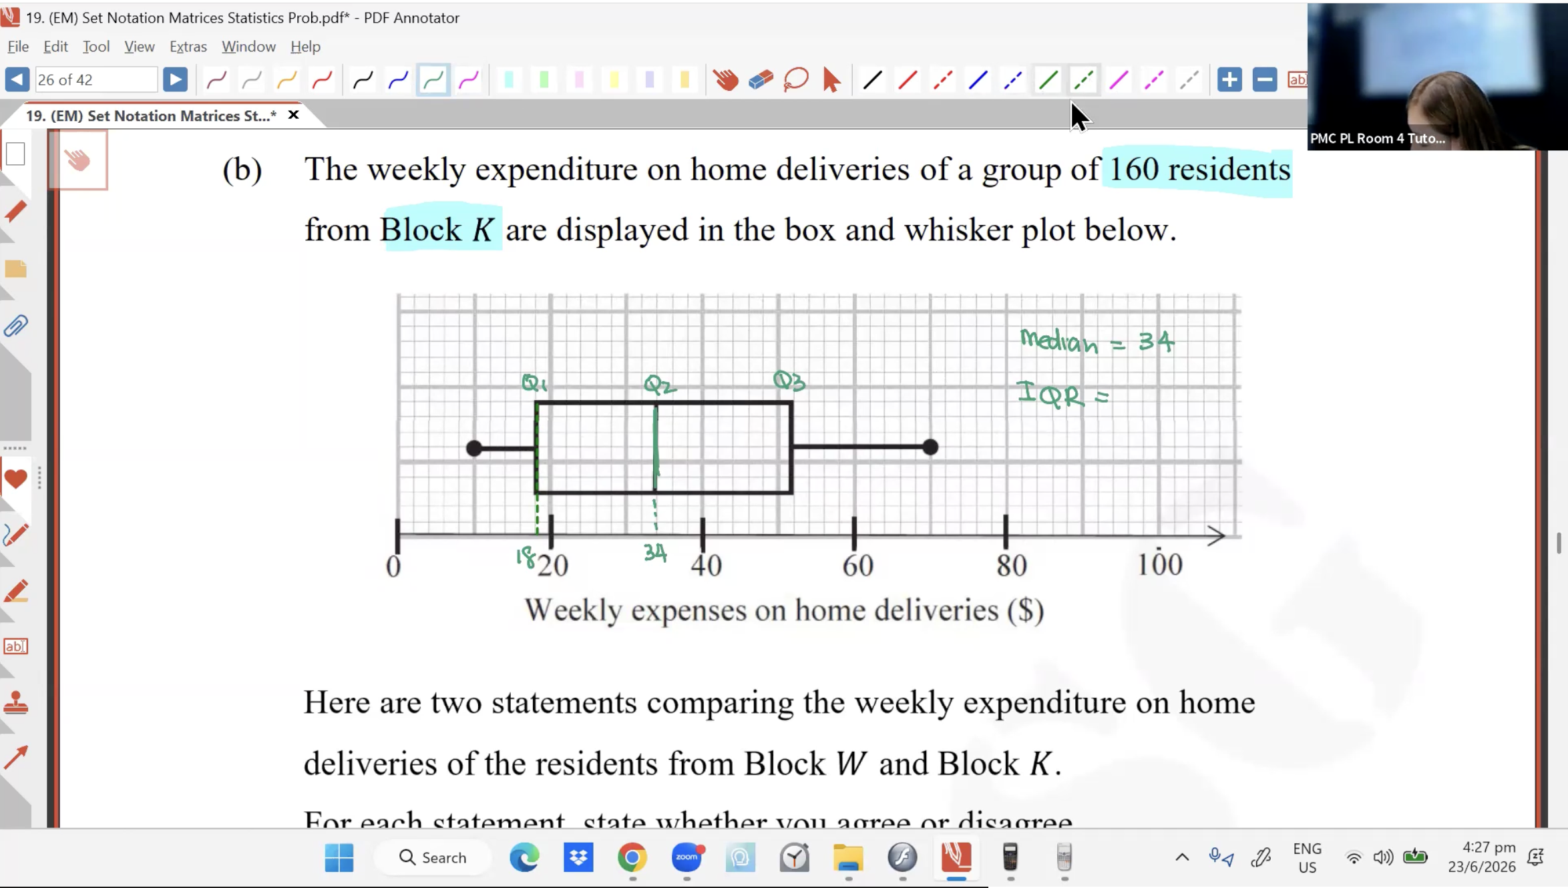Open the page thumbnails sidebar icon
The image size is (1568, 888).
point(15,154)
